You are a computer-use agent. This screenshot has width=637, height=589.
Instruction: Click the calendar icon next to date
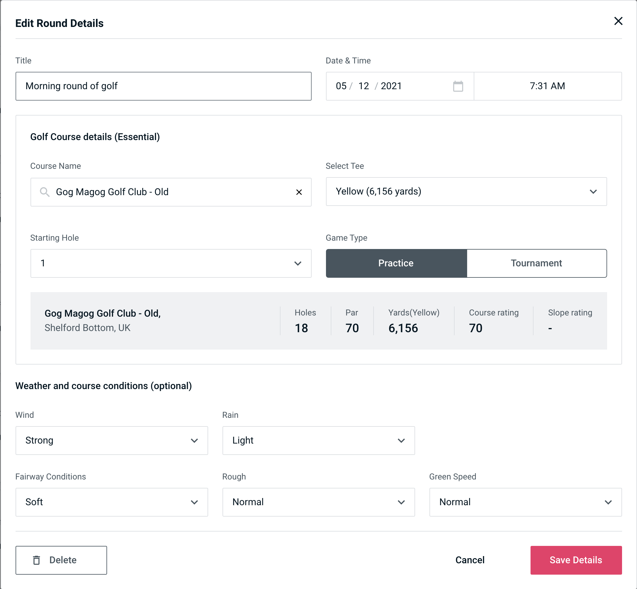(x=457, y=86)
